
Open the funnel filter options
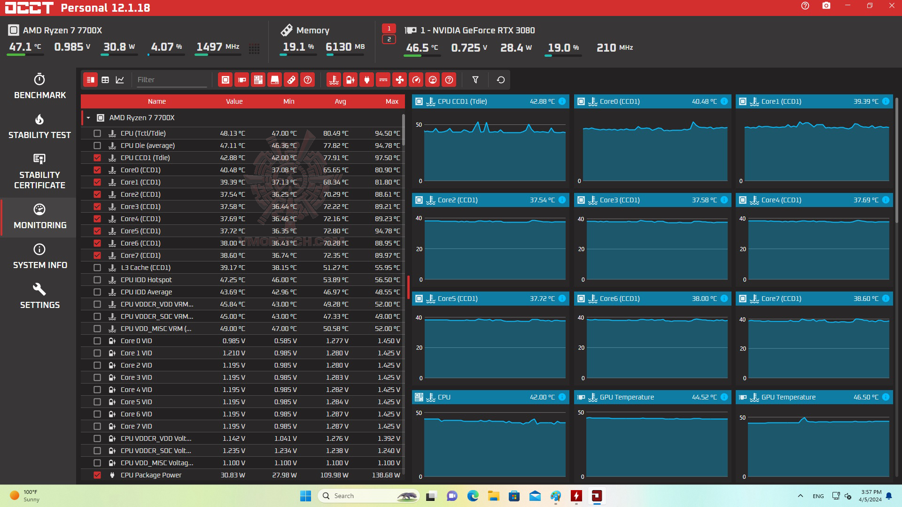(475, 80)
